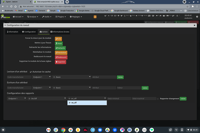Click the Jeedom logo in navbar
The width and height of the screenshot is (200, 133).
pos(5,17)
